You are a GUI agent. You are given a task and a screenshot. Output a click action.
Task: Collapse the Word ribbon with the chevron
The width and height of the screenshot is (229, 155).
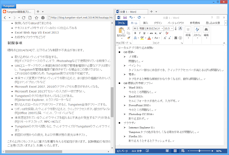224,43
